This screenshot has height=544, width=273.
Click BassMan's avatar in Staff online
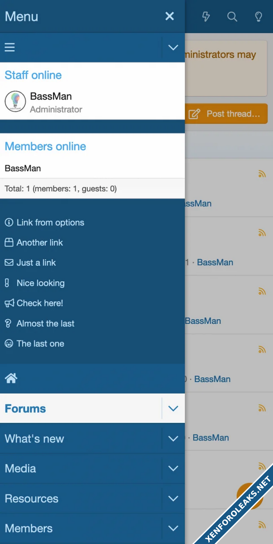click(x=15, y=102)
